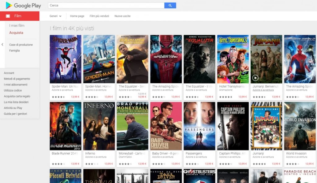
Task: Click the I film in 4K più visti heading
Action: pos(72,28)
